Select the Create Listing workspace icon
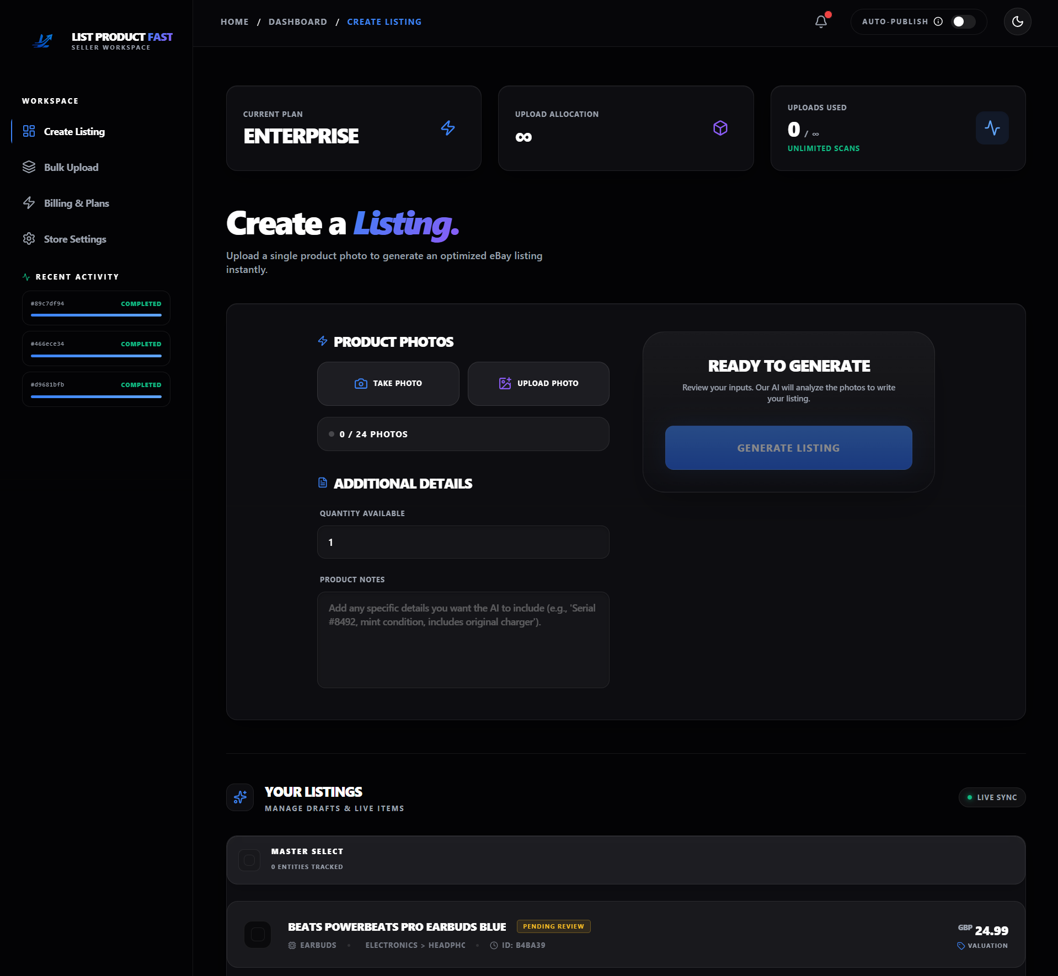This screenshot has height=976, width=1058. pos(29,131)
